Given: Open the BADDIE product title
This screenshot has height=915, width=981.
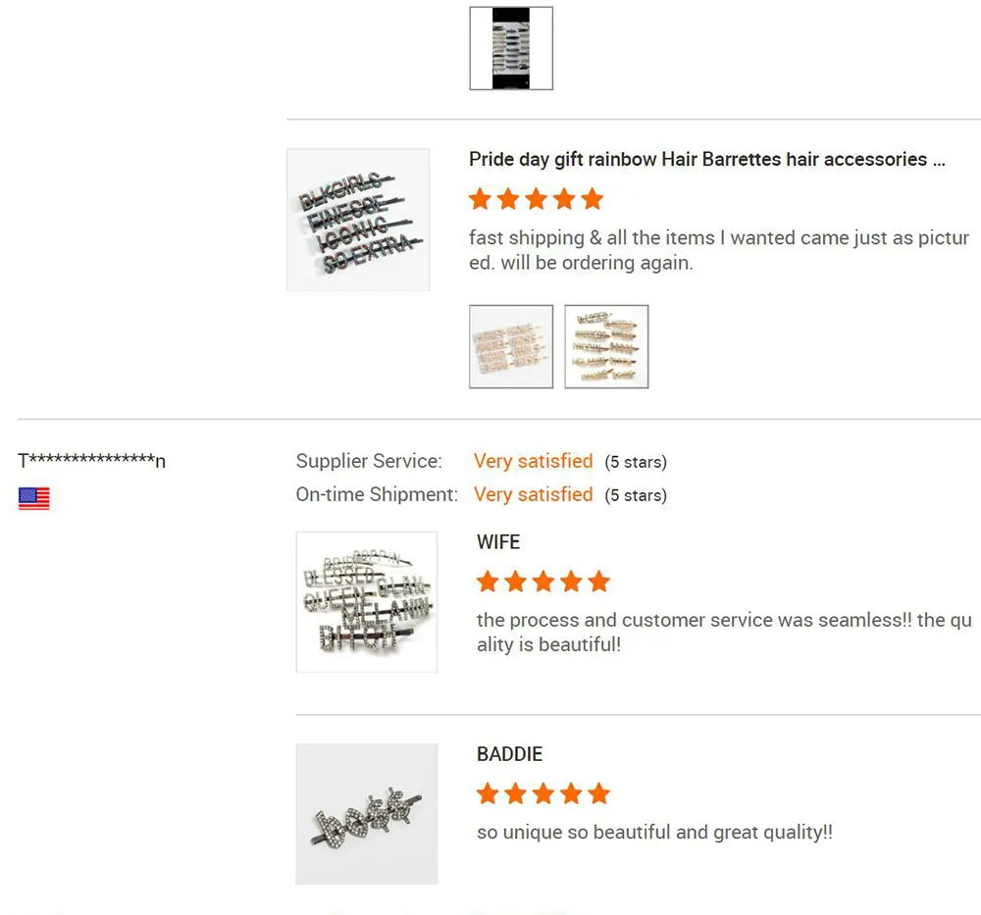Looking at the screenshot, I should point(509,754).
